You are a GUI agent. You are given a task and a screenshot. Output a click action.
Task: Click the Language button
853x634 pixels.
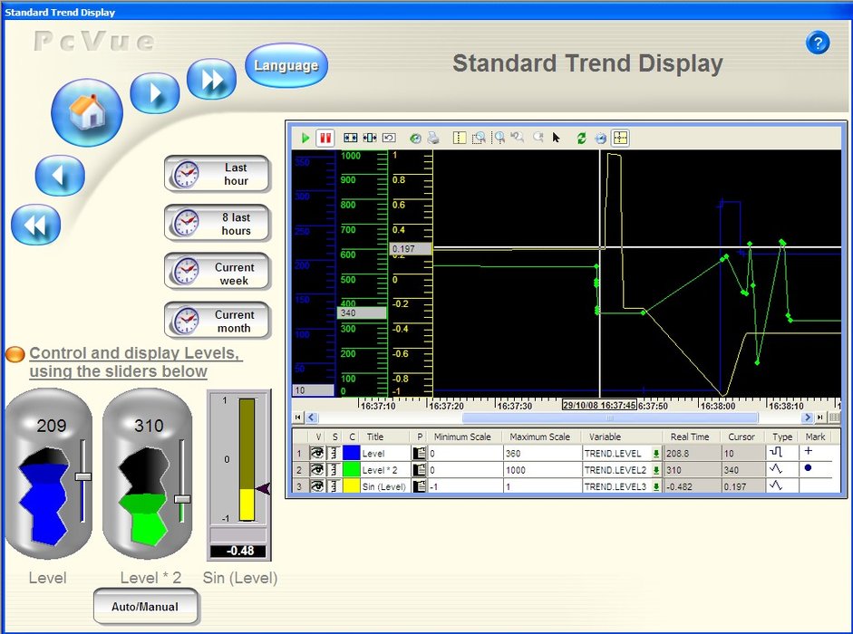(286, 65)
